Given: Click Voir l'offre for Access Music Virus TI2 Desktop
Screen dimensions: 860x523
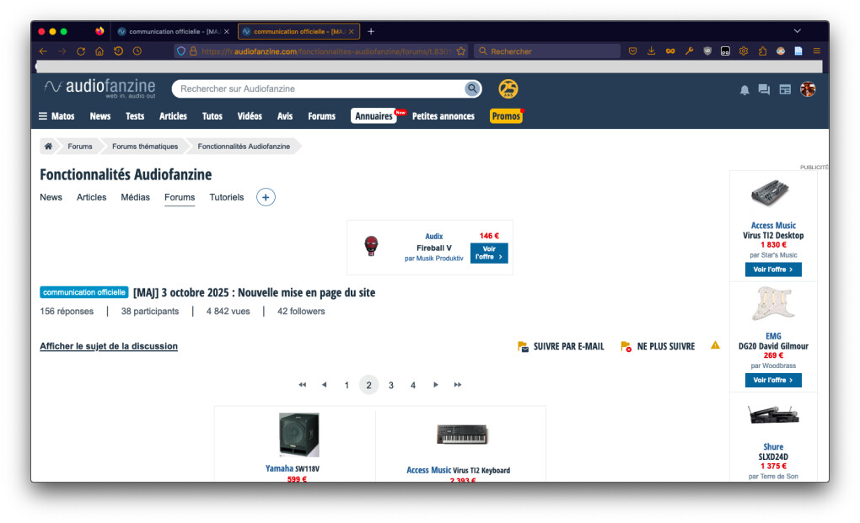Looking at the screenshot, I should point(773,270).
